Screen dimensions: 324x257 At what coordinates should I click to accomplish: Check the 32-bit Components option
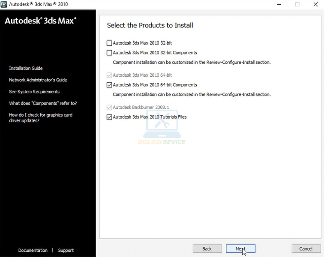point(109,53)
